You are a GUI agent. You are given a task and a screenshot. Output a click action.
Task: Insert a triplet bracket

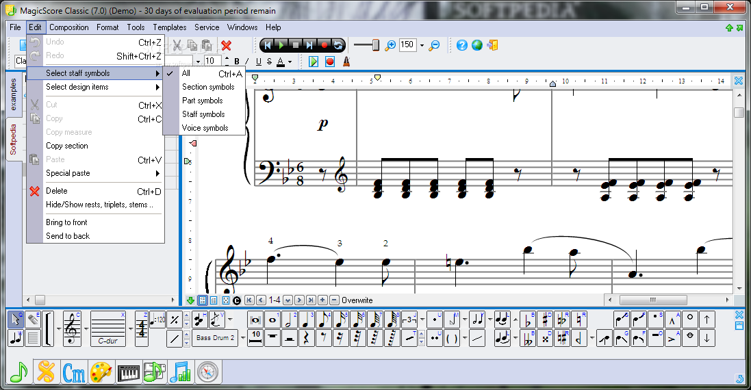pyautogui.click(x=409, y=320)
